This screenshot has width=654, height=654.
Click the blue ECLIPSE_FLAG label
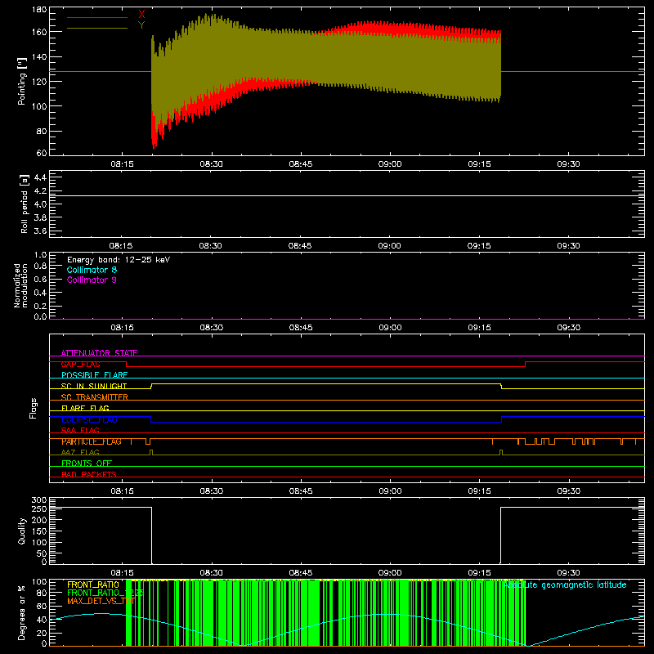[89, 419]
